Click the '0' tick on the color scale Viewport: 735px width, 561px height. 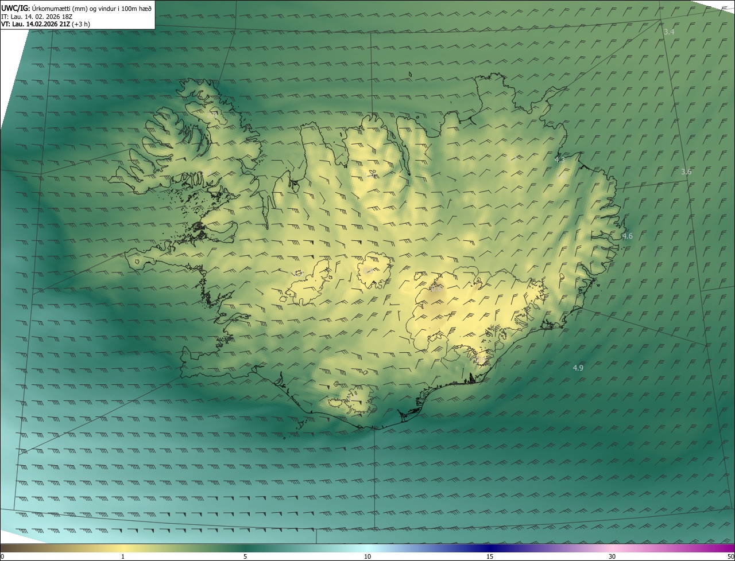click(x=2, y=557)
